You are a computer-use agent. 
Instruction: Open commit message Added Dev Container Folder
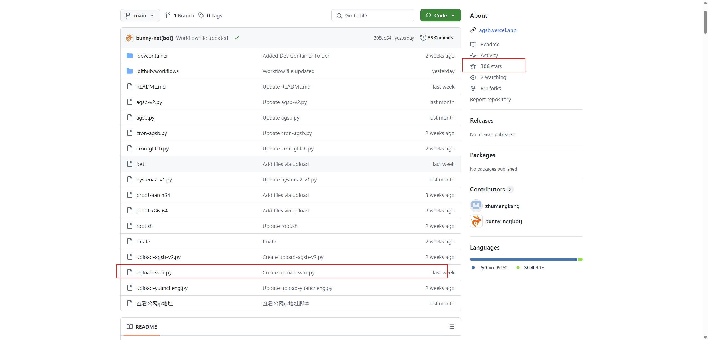(x=296, y=56)
